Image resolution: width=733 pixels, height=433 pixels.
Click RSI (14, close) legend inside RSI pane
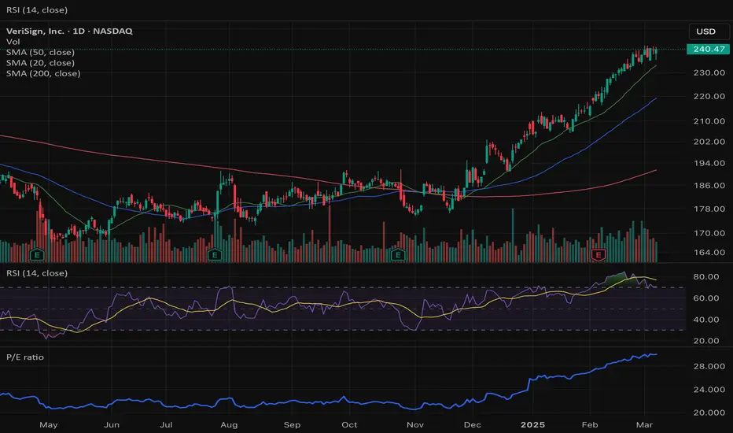click(37, 273)
